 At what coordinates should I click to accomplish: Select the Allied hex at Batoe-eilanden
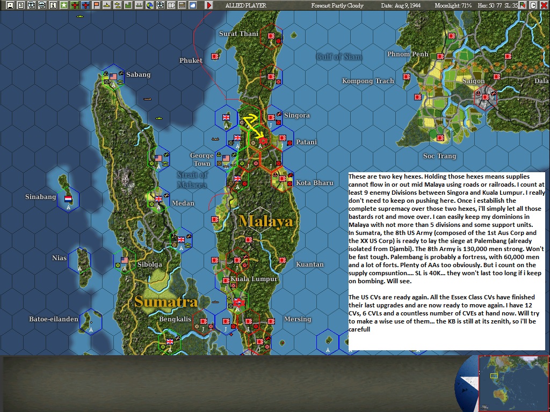[x=91, y=322]
